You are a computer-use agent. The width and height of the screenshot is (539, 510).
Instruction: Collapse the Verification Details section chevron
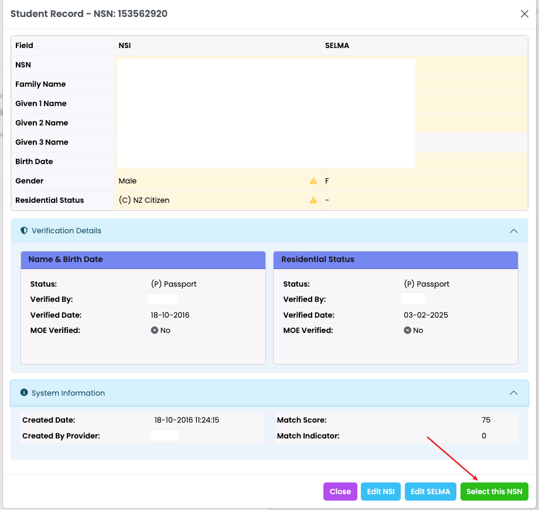[x=514, y=231]
